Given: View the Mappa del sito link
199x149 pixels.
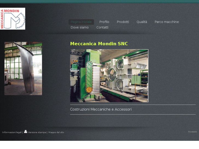Looking at the screenshot, I should point(56,132).
